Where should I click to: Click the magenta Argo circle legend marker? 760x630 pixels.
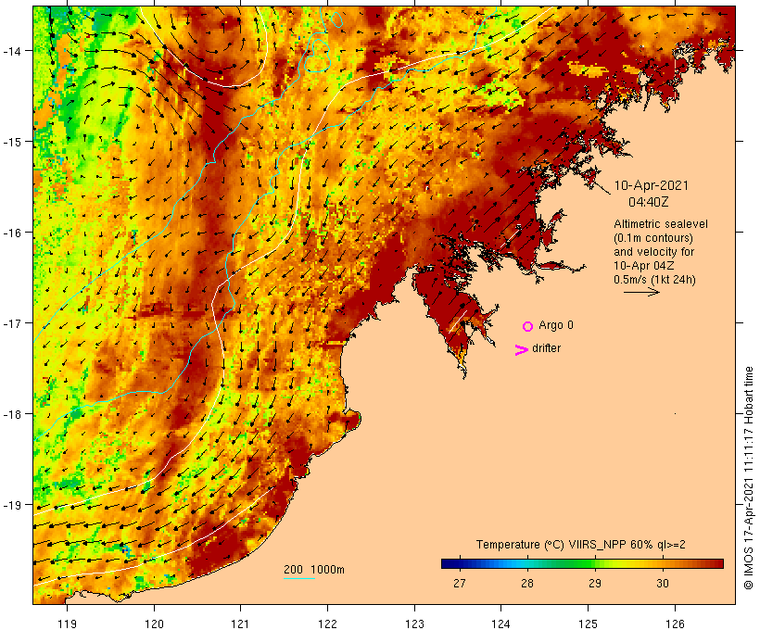click(528, 326)
